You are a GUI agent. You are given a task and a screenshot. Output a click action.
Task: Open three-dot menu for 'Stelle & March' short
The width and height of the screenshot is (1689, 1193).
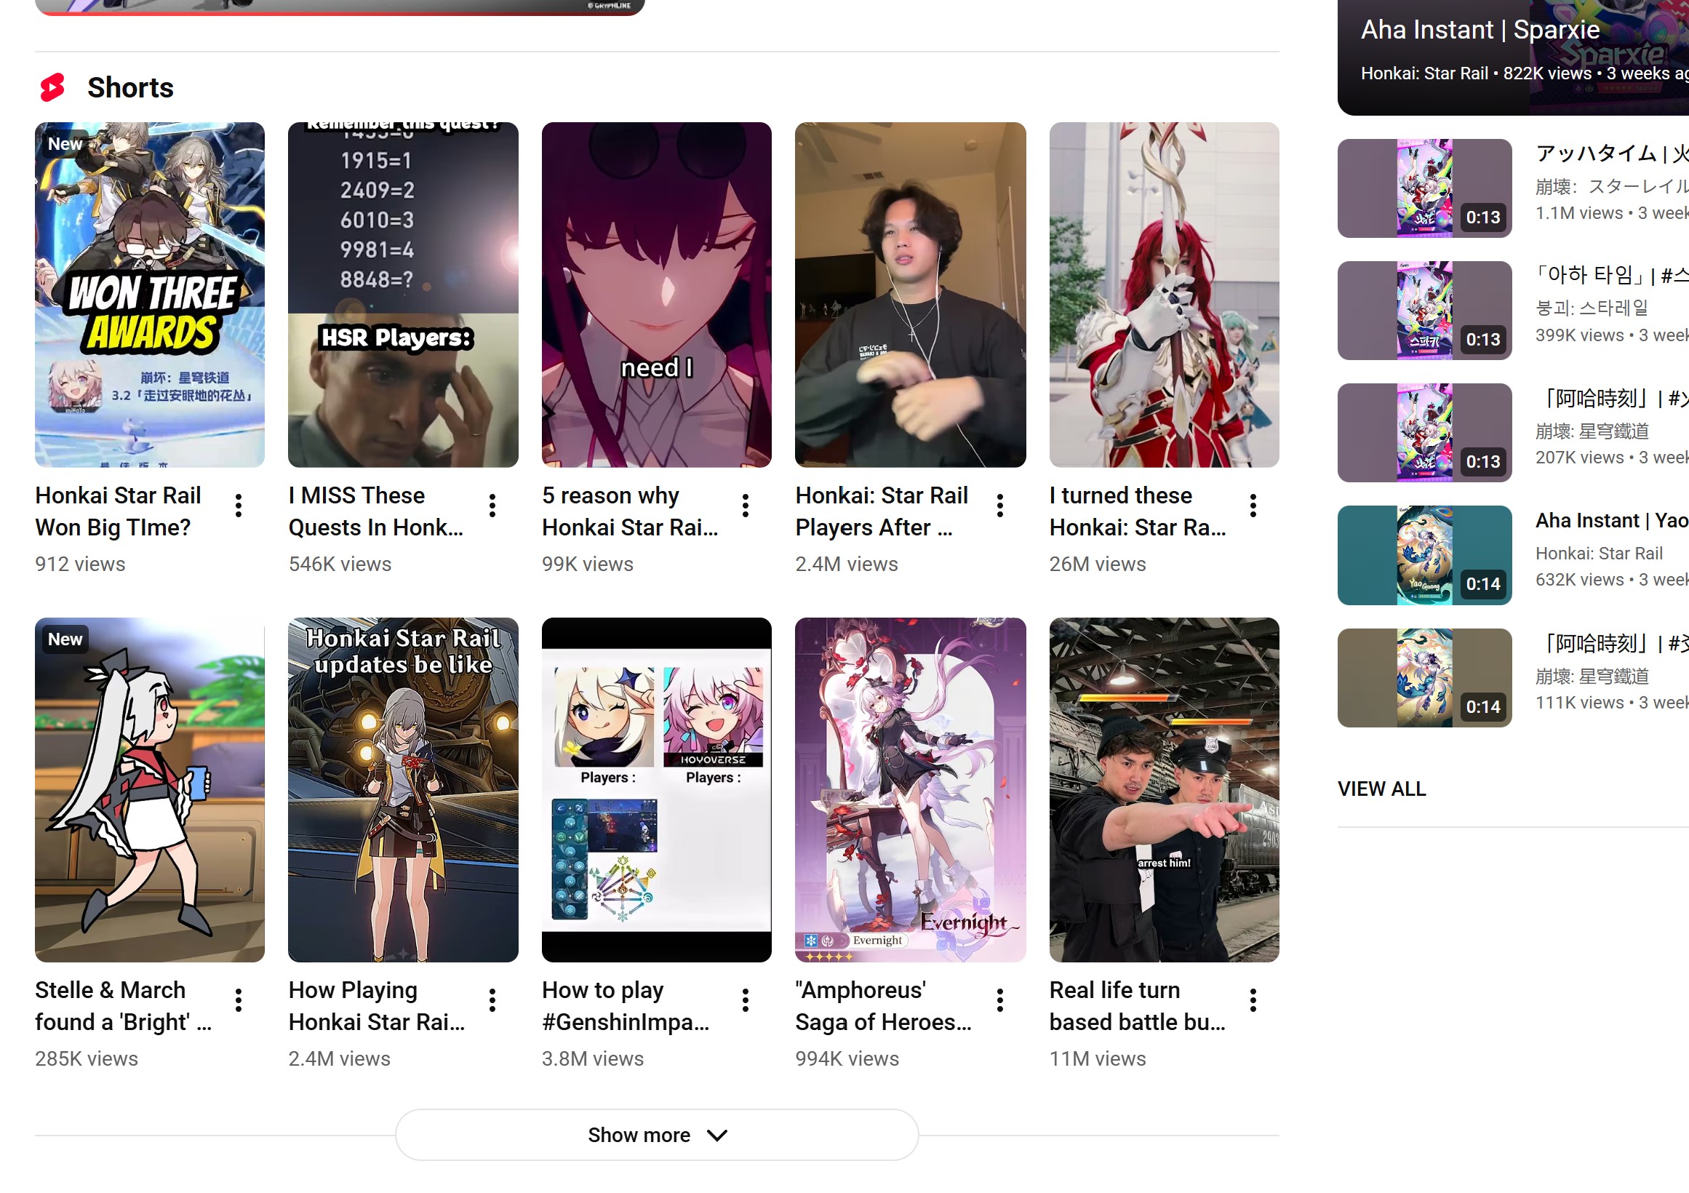point(239,1000)
